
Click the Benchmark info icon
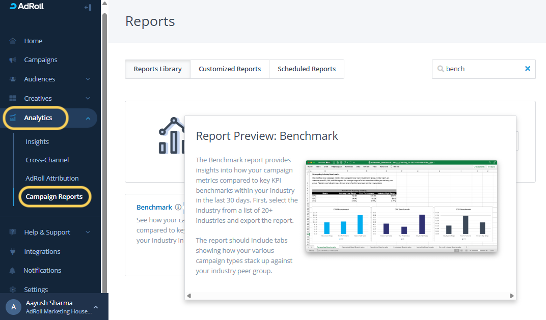tap(178, 208)
